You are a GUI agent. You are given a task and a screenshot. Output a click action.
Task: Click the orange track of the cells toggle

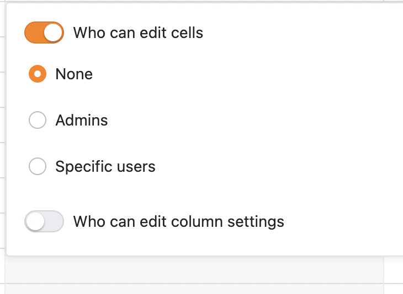(34, 32)
